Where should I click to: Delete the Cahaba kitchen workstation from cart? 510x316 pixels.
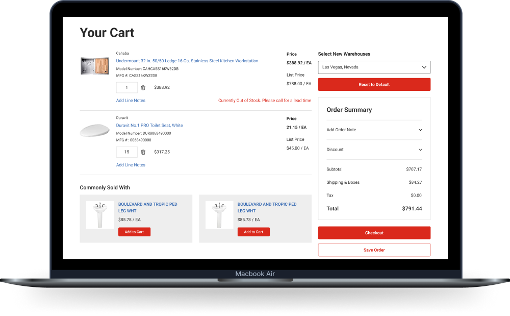click(143, 88)
